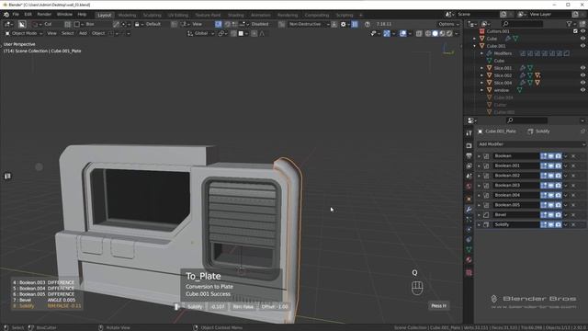This screenshot has height=331, width=588.
Task: Toggle edit mode display of Solidify modifier
Action: (x=544, y=224)
